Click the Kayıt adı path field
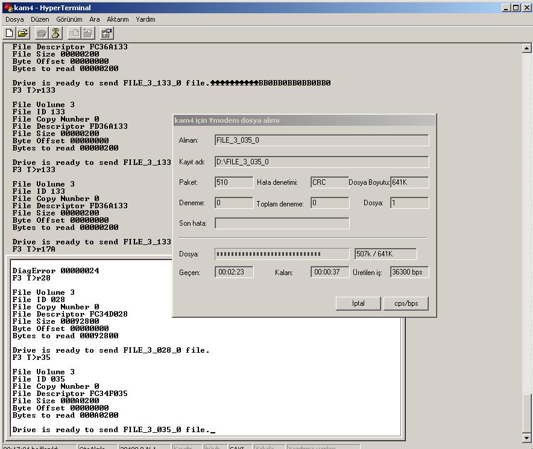Screen dimensions: 533x449 pos(321,162)
